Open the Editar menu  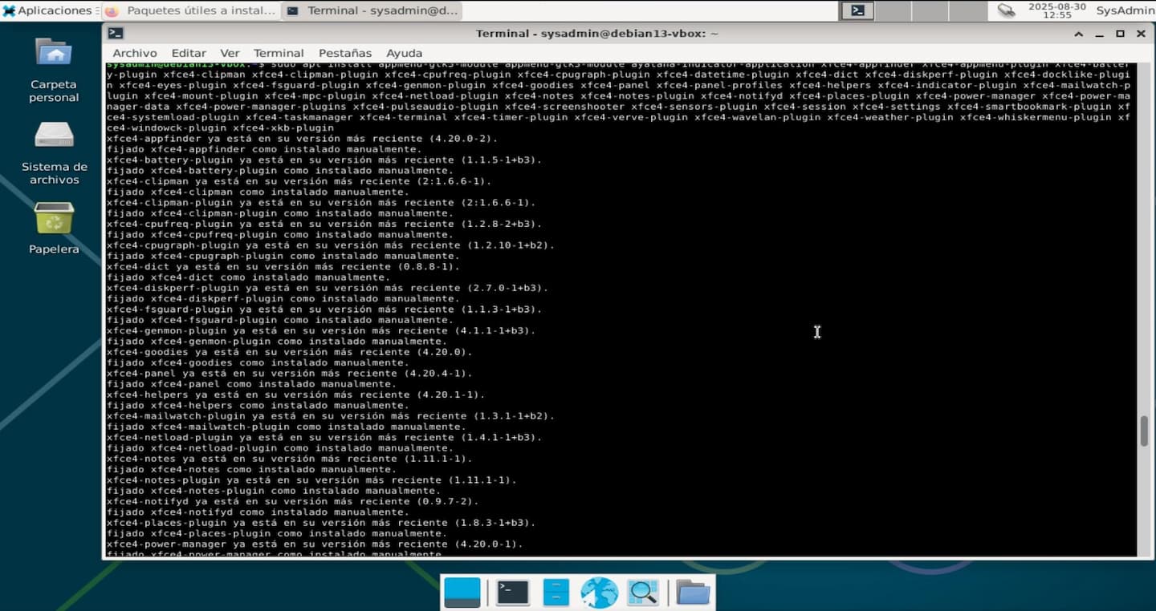189,53
